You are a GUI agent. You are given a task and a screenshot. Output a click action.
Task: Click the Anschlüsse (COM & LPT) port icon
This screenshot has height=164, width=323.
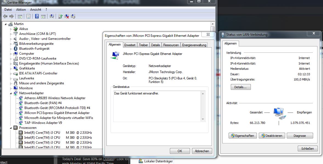(15, 34)
